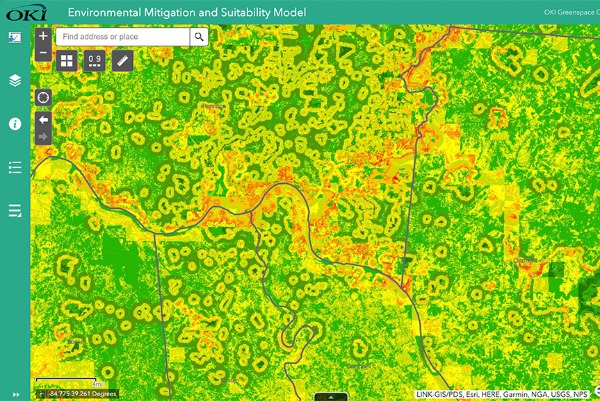
Task: Open the OKI Greenspace link
Action: pyautogui.click(x=570, y=12)
